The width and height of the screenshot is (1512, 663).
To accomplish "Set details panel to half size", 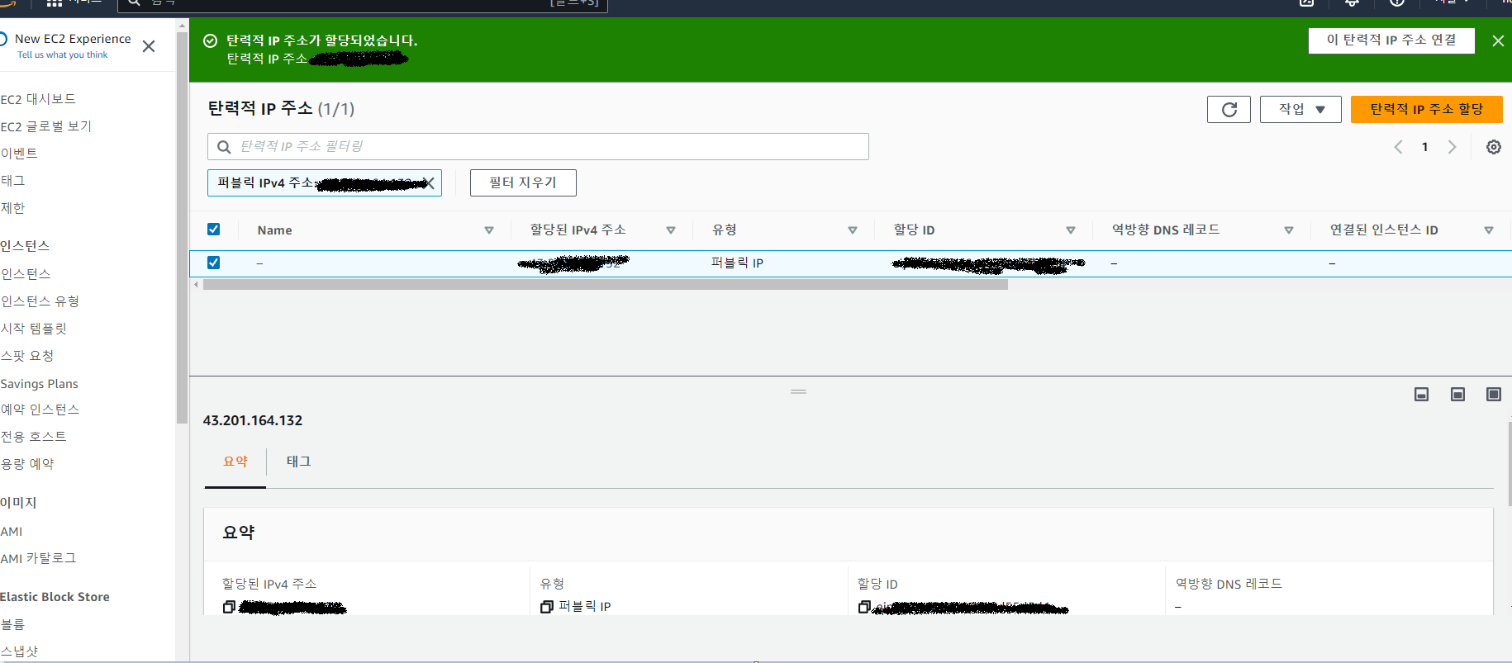I will (1457, 394).
